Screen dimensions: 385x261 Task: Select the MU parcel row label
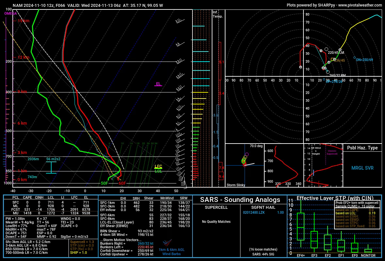(x=16, y=213)
